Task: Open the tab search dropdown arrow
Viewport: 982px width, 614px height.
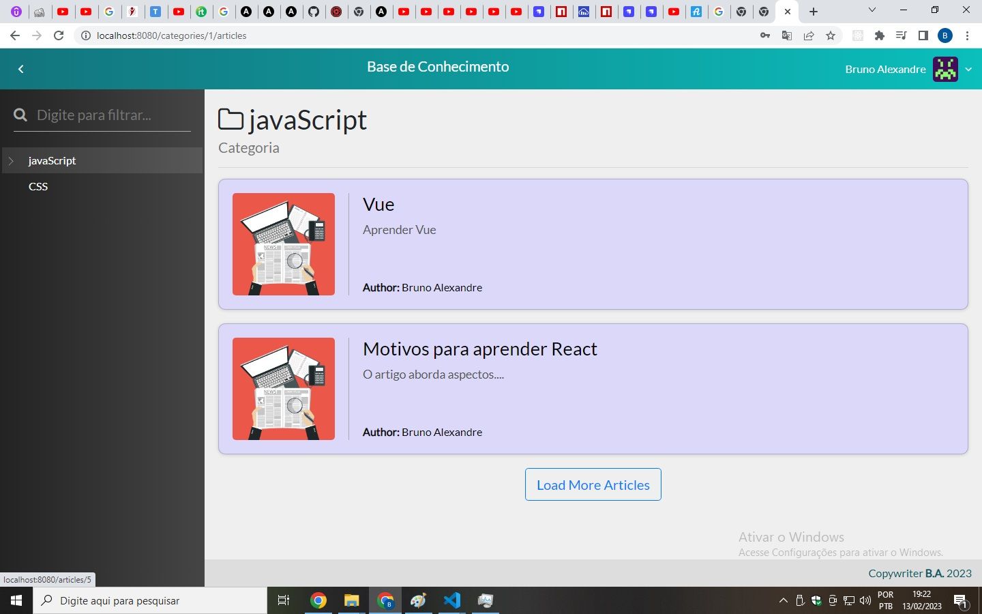Action: coord(872,10)
